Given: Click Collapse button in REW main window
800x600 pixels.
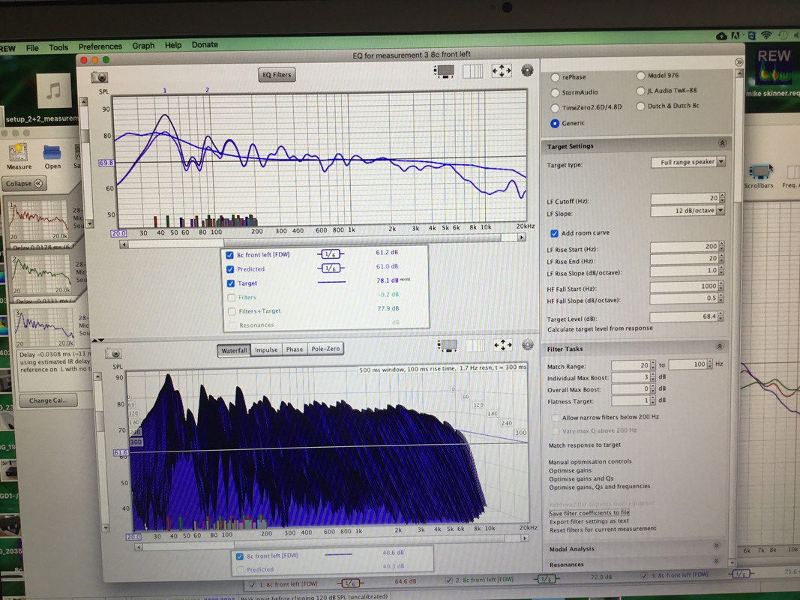Looking at the screenshot, I should [x=23, y=183].
